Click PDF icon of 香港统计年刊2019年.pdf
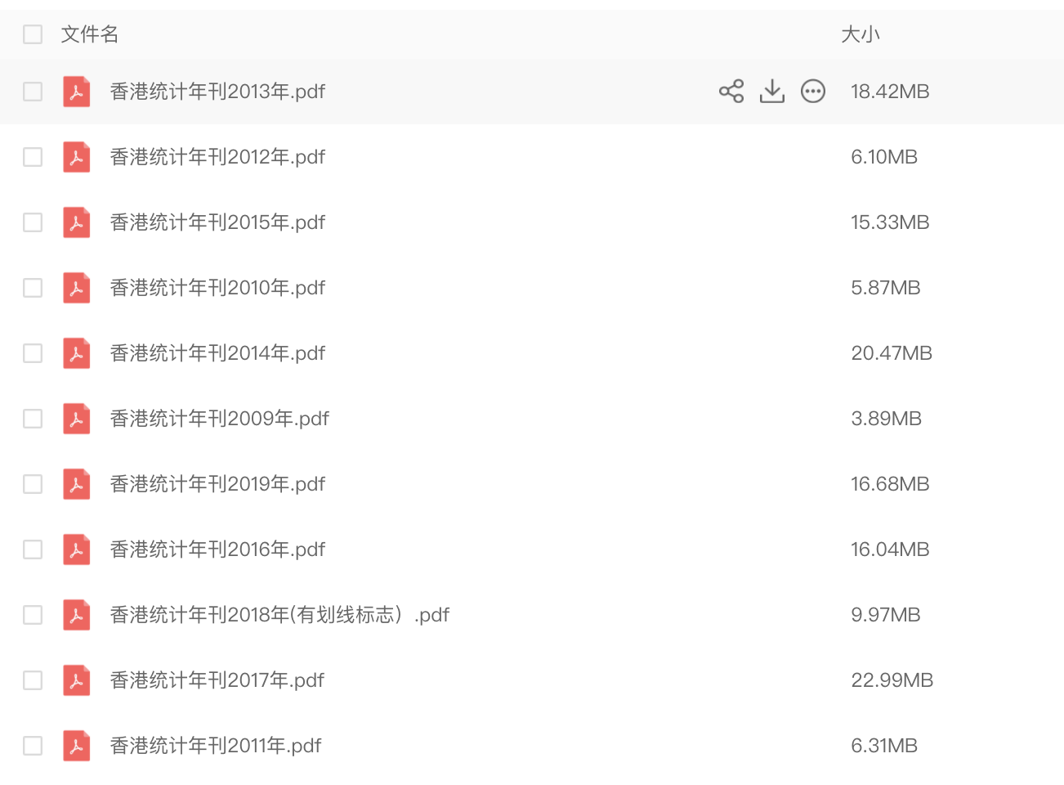The height and width of the screenshot is (785, 1064). tap(77, 484)
